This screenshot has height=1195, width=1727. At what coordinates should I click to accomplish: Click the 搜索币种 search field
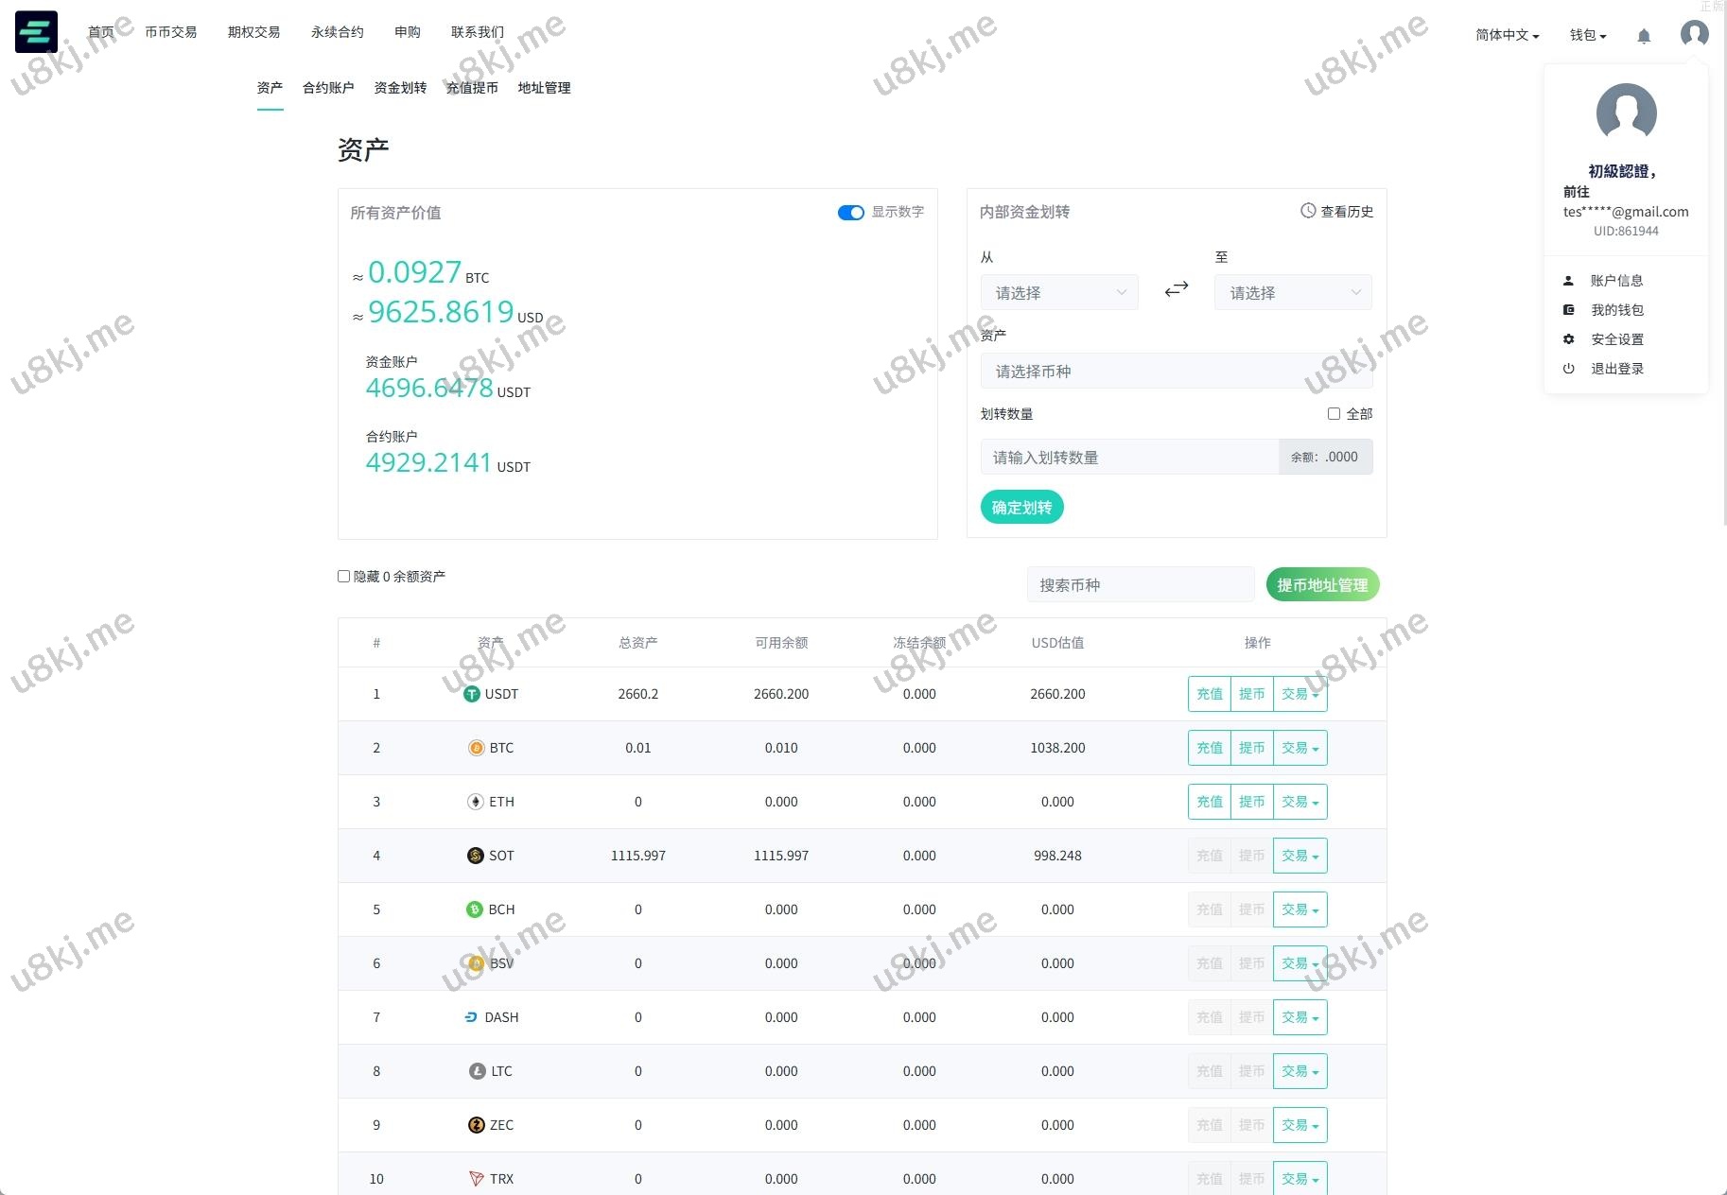pos(1140,585)
